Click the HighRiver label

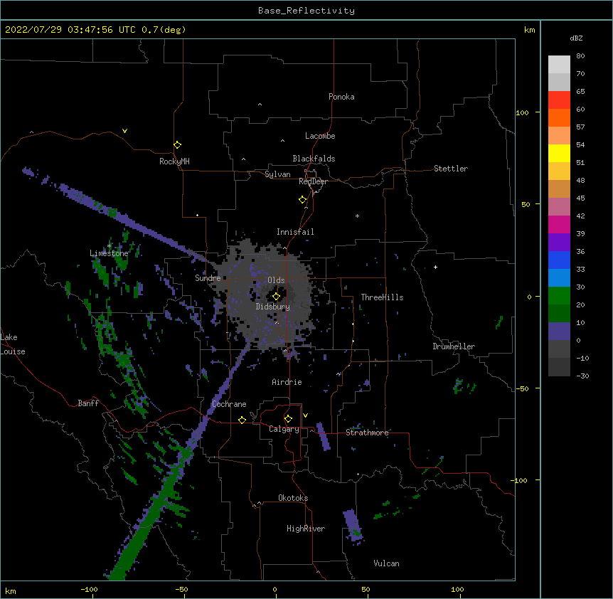click(306, 529)
